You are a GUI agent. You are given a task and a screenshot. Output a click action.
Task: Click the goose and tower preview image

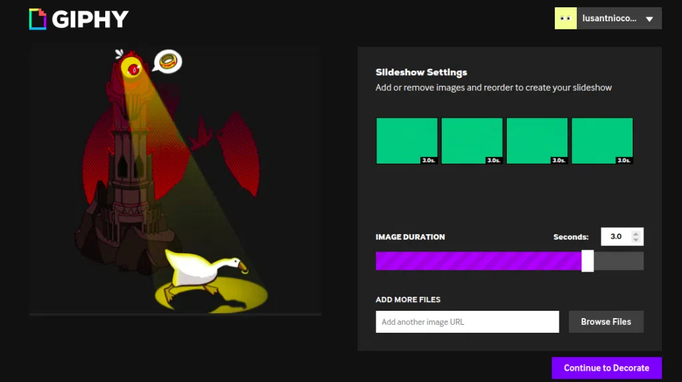point(175,180)
